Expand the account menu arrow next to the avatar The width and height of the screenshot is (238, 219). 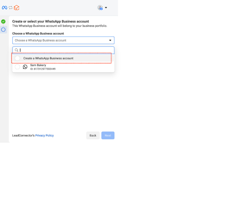pyautogui.click(x=106, y=7)
